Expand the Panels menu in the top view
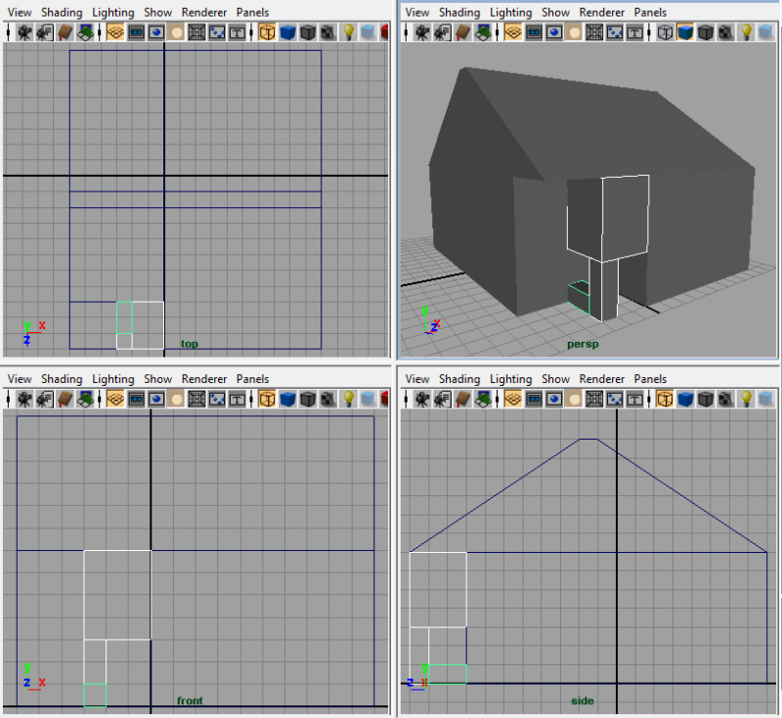Screen dimensions: 782x718 click(x=252, y=12)
